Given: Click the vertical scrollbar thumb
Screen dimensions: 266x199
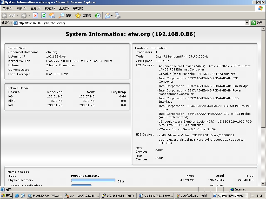Looking at the screenshot, I should [x=263, y=79].
